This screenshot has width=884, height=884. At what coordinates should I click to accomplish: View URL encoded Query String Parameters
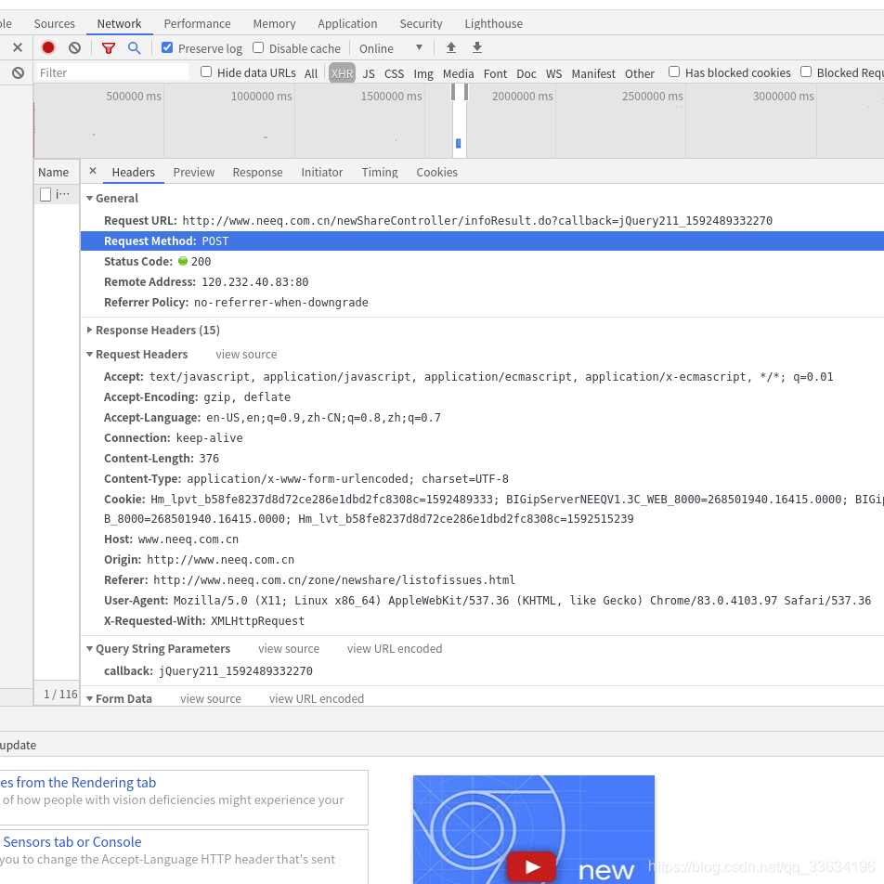pos(395,648)
